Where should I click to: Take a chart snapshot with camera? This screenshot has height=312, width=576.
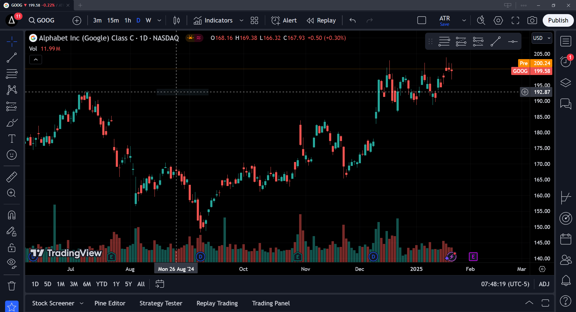click(532, 20)
